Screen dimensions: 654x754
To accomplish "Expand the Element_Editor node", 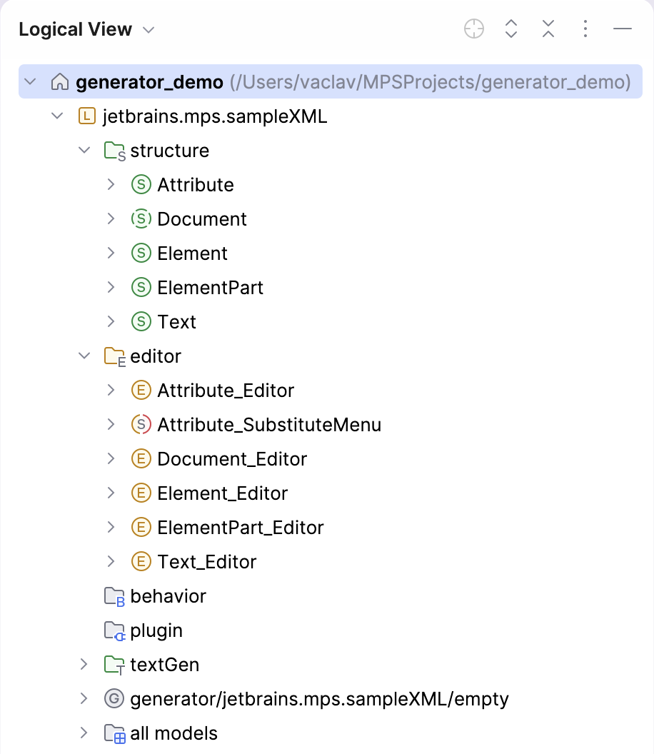I will tap(111, 493).
